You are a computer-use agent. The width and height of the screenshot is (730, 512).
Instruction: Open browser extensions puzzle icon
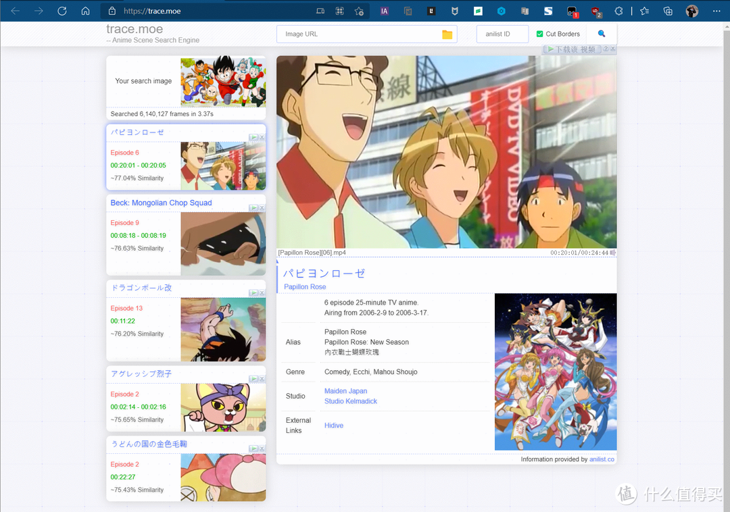point(618,11)
